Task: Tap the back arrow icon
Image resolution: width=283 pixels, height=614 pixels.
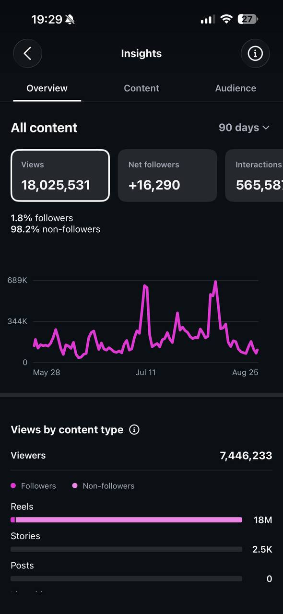Action: coord(27,53)
